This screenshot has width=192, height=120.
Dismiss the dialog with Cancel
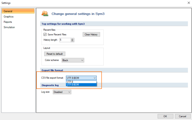pyautogui.click(x=183, y=116)
